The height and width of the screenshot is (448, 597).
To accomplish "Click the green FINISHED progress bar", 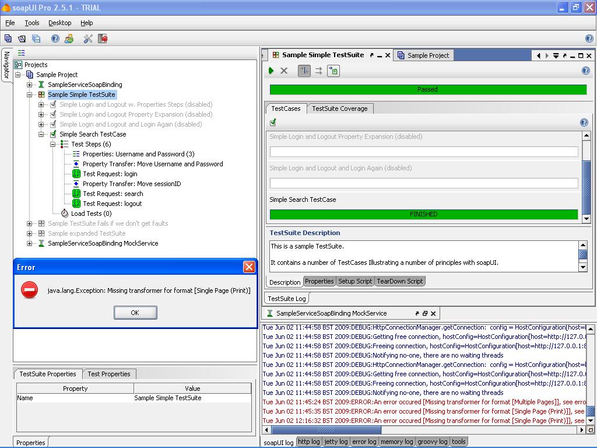I will tap(423, 215).
